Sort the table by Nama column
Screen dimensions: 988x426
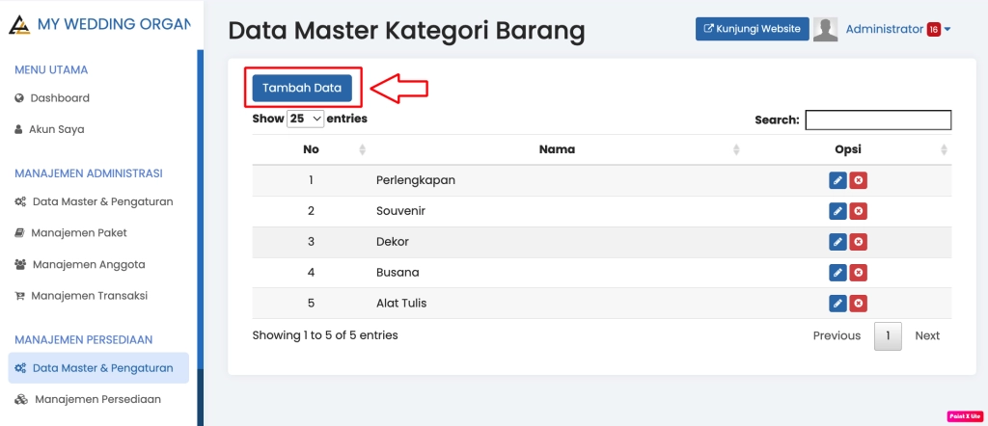[x=557, y=149]
